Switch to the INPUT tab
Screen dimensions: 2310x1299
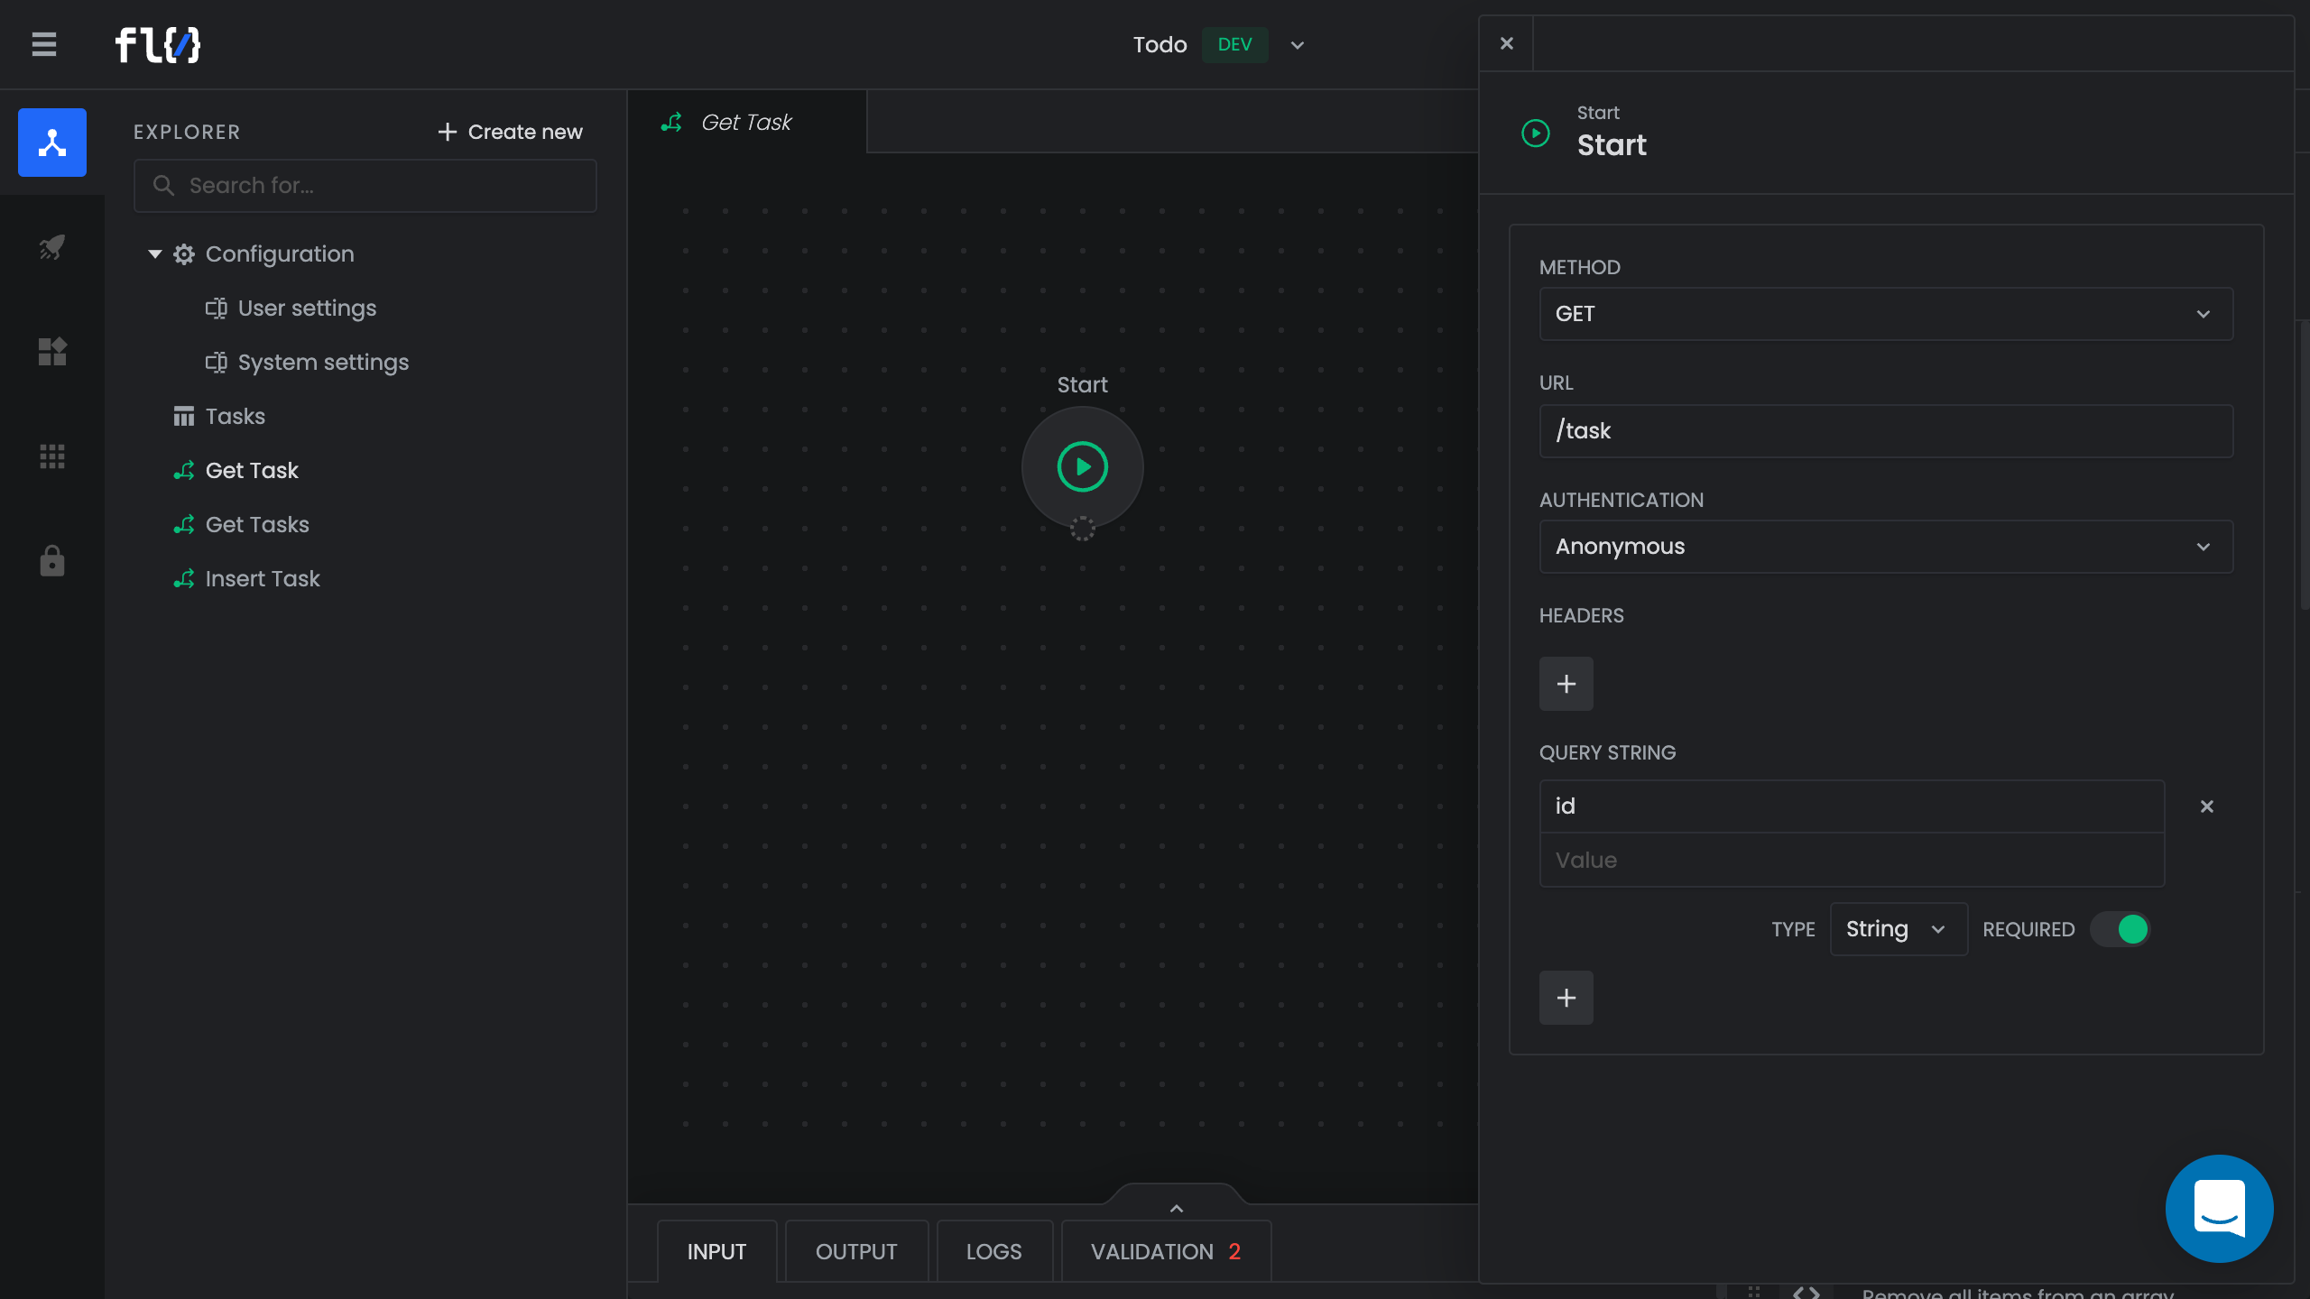(716, 1251)
